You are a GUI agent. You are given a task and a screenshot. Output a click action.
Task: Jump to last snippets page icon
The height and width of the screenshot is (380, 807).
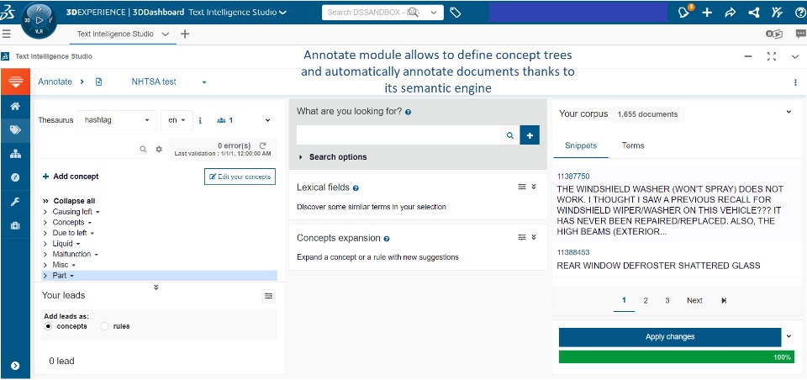(x=724, y=301)
